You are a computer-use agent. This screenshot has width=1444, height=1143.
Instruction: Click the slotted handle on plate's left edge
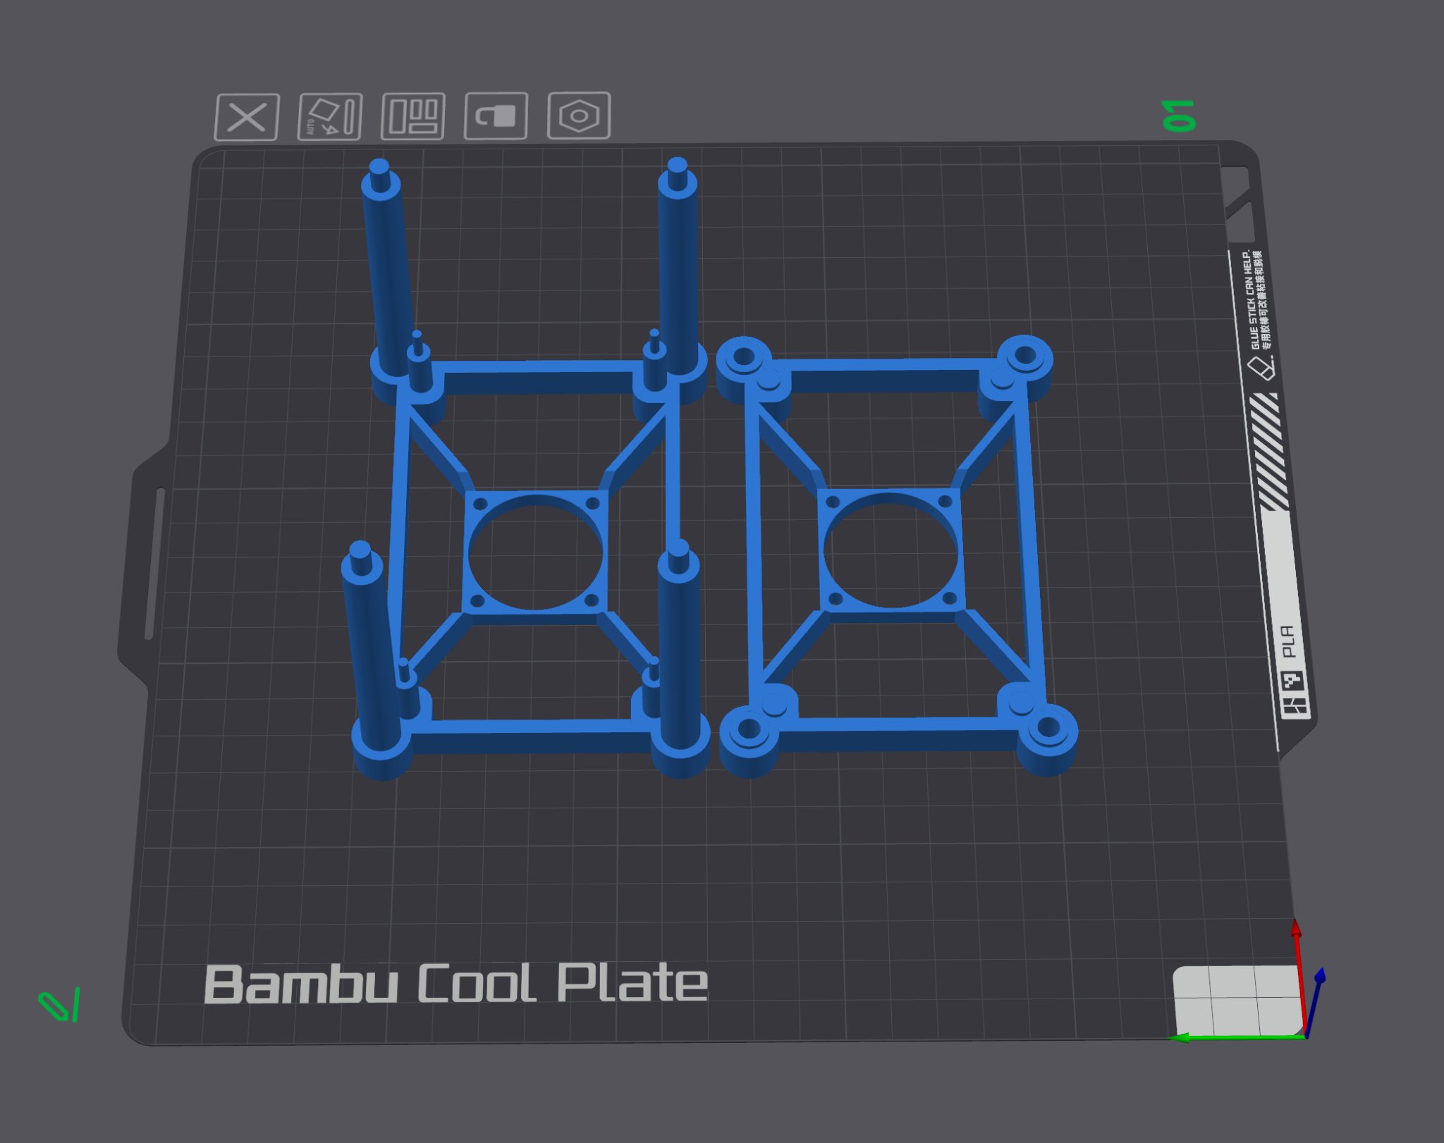155,562
